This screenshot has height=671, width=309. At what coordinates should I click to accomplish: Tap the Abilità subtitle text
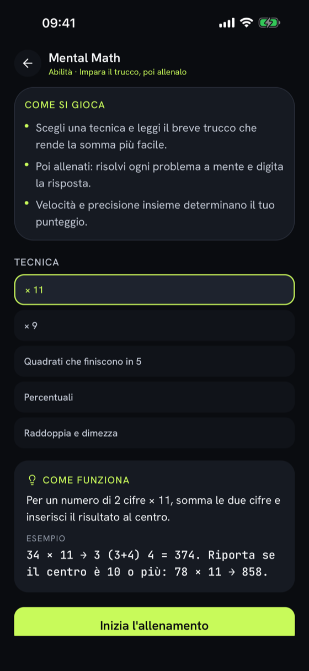tap(118, 72)
